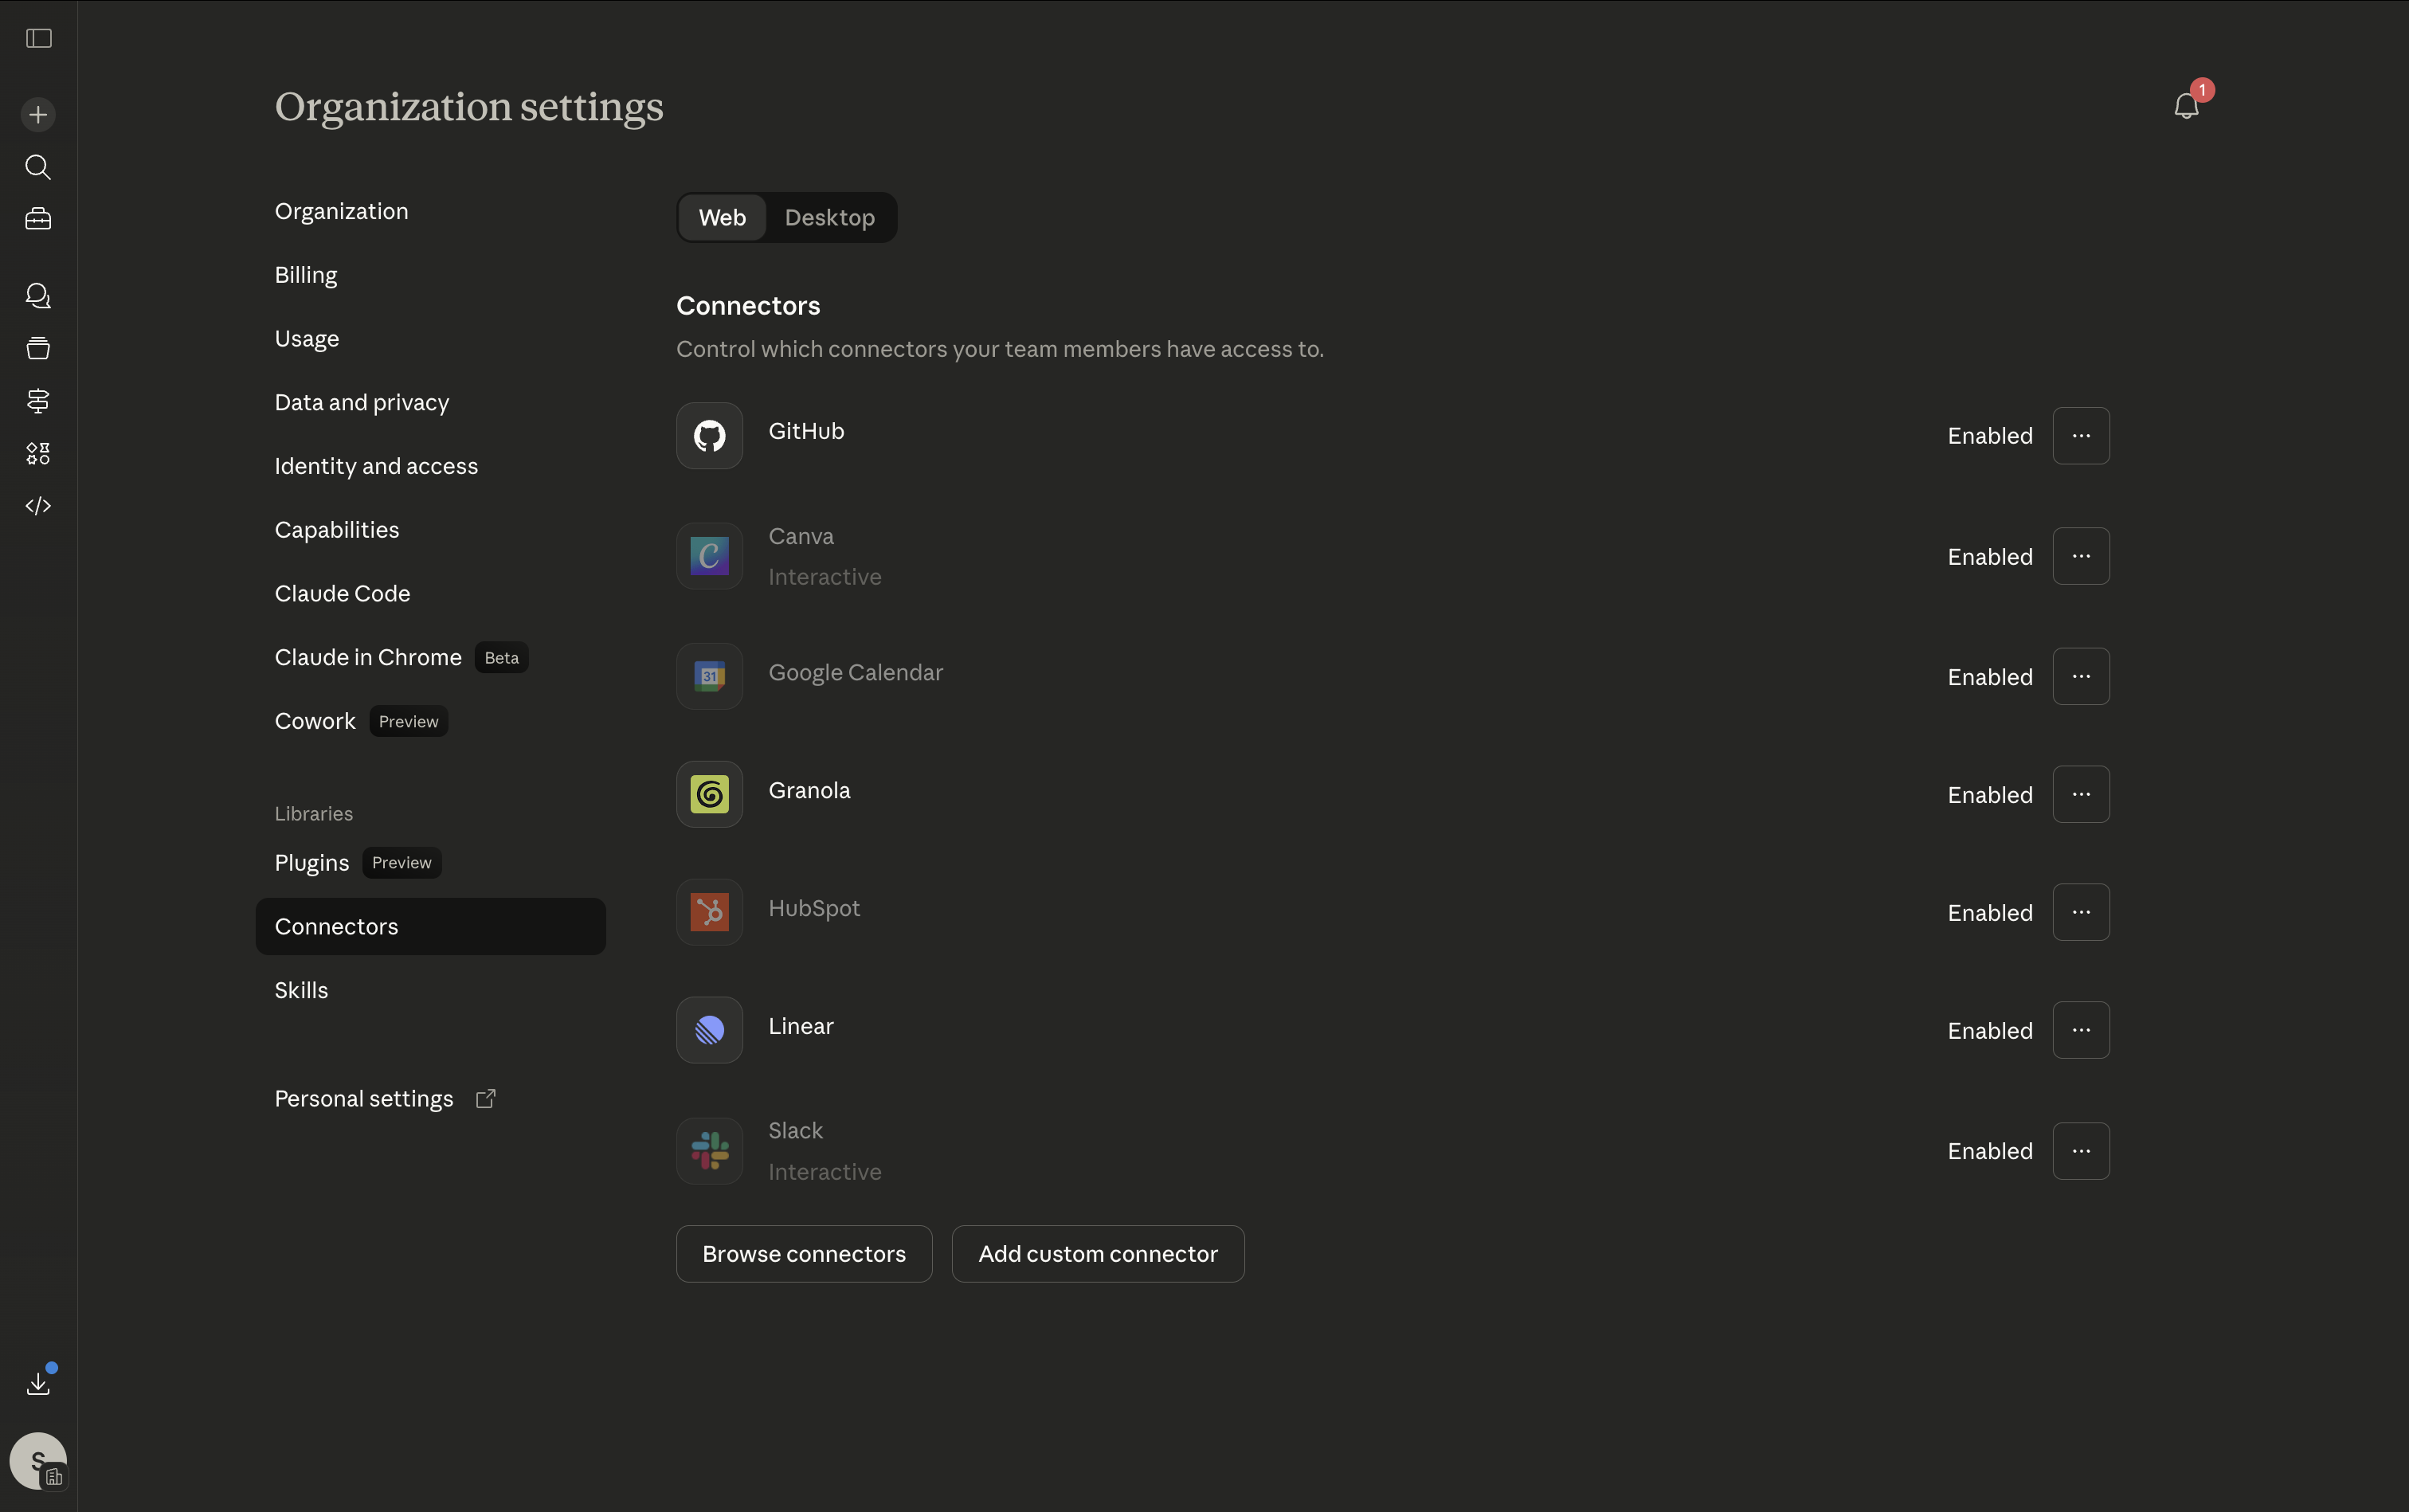Click the code brackets sidebar icon
Viewport: 2409px width, 1512px height.
pos(38,506)
